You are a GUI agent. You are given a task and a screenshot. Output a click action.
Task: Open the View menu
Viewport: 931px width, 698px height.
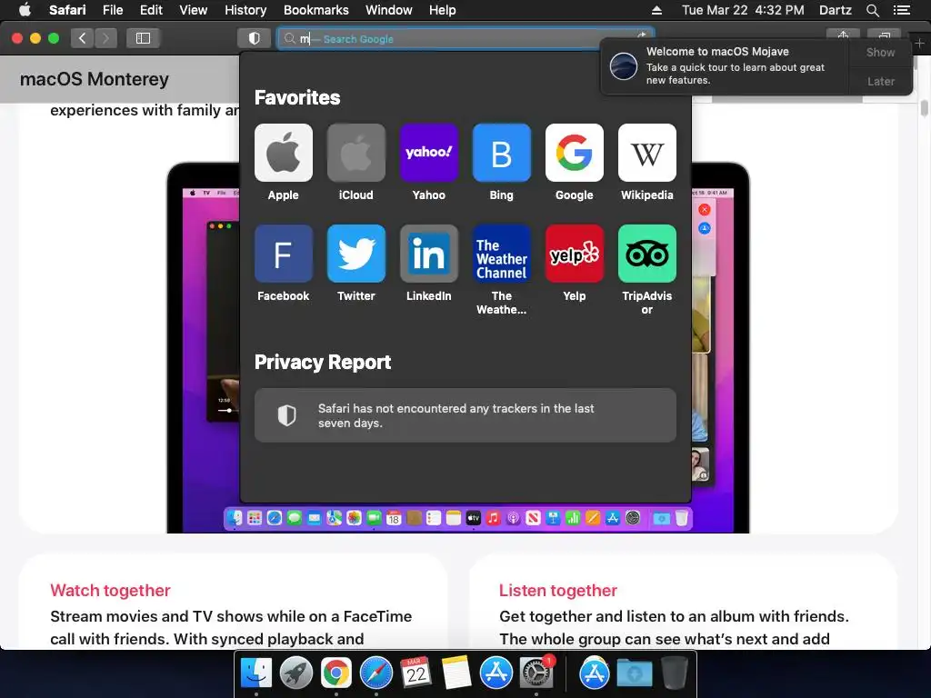[x=193, y=10]
